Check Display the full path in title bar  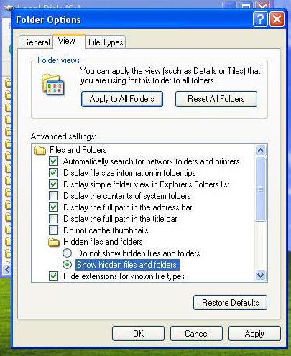point(53,219)
